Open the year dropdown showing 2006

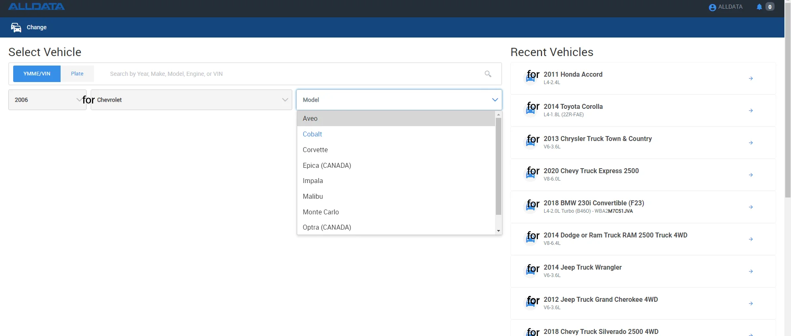[47, 100]
